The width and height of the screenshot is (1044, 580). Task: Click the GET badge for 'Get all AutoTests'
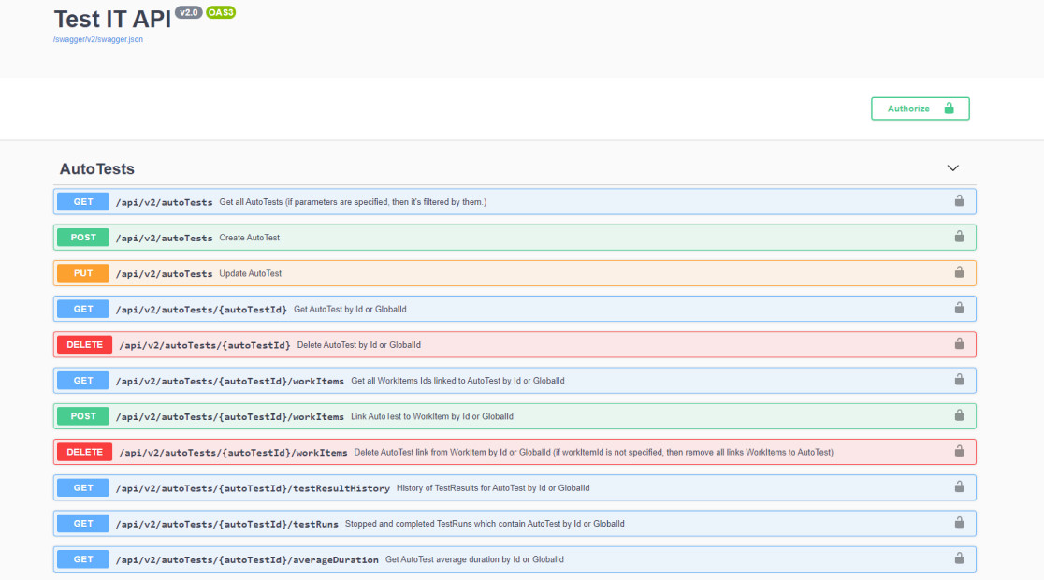(x=83, y=202)
